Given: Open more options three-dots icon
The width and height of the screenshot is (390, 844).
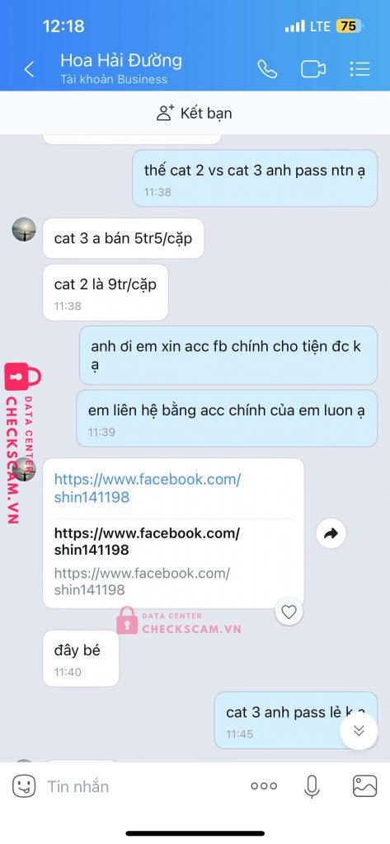Looking at the screenshot, I should (264, 786).
